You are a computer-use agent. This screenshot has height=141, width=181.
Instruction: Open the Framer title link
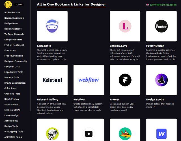click(x=115, y=99)
